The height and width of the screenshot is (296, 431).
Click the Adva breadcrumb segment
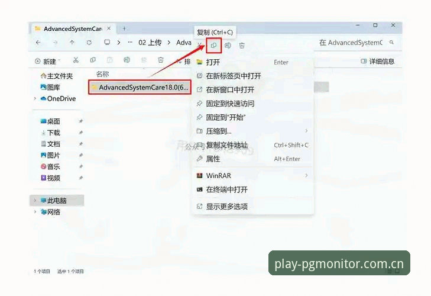pyautogui.click(x=184, y=43)
